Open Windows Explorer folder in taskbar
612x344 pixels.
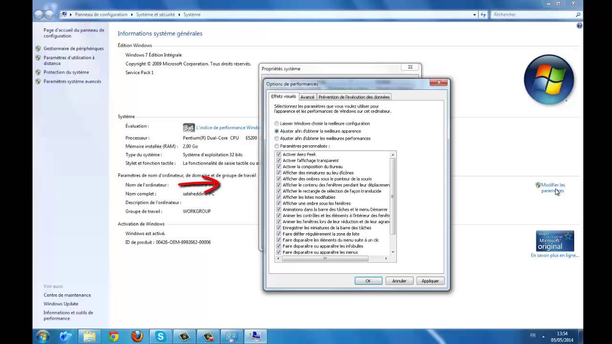click(89, 337)
